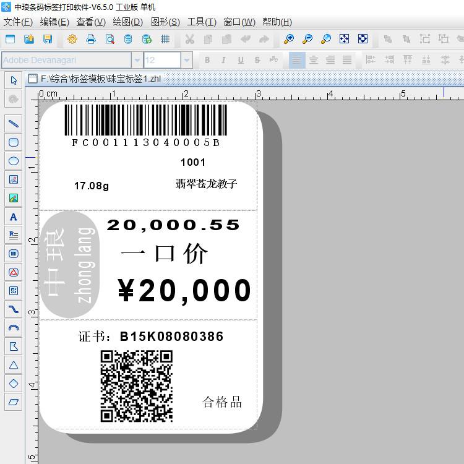Select the Line drawing tool
This screenshot has height=464, width=464.
point(14,123)
